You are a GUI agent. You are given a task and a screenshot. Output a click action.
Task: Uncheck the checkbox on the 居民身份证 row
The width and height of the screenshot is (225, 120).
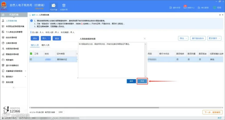[31, 59]
